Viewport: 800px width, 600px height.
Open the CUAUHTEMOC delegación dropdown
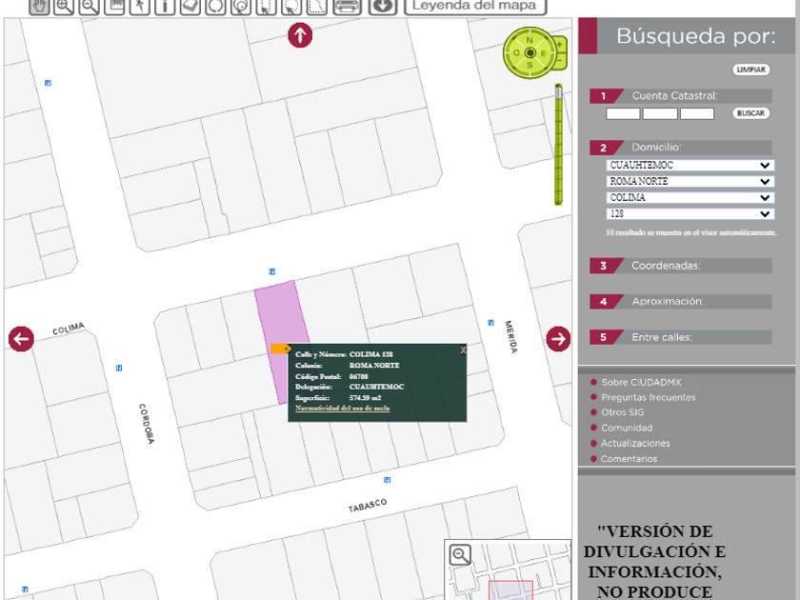[x=690, y=166]
